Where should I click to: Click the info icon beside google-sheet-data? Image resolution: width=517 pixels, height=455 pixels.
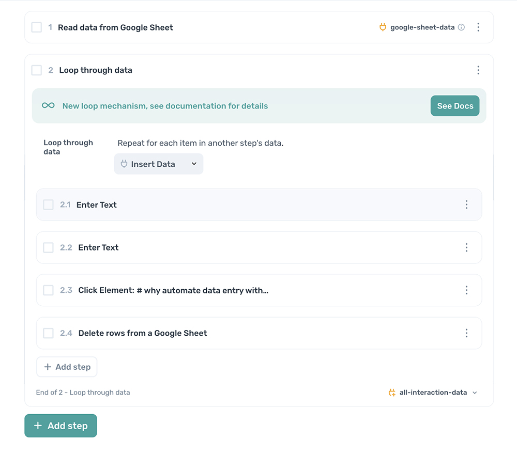pos(462,27)
